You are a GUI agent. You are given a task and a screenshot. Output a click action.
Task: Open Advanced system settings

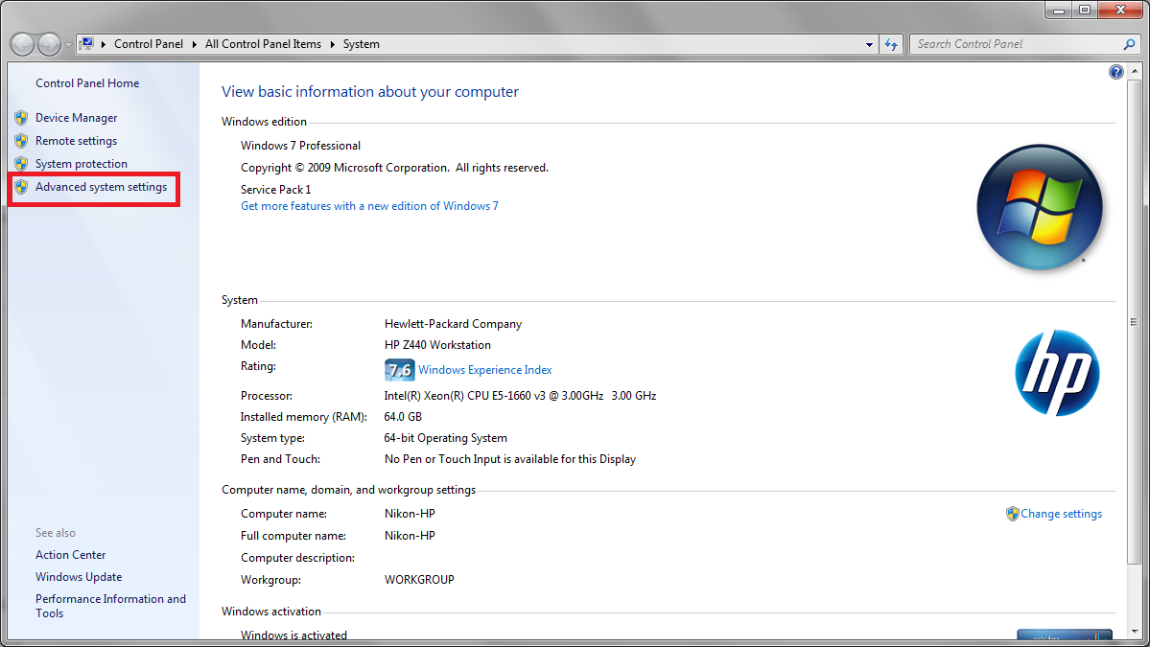pyautogui.click(x=101, y=187)
